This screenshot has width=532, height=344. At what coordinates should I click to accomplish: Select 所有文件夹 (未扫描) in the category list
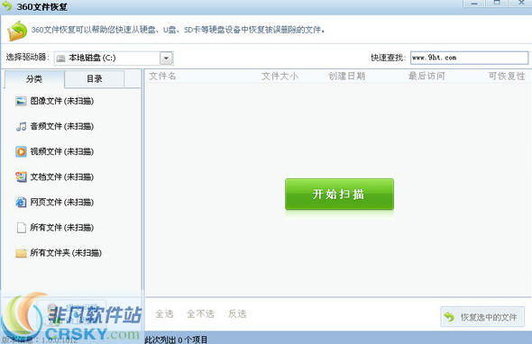pos(66,253)
